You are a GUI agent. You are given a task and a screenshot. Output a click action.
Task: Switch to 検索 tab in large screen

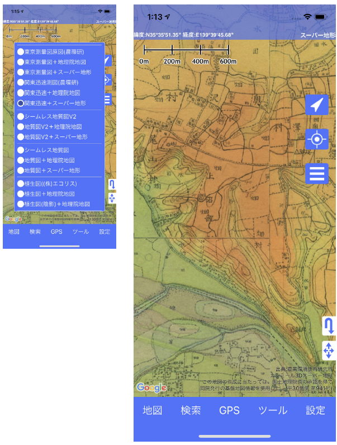[x=191, y=410]
